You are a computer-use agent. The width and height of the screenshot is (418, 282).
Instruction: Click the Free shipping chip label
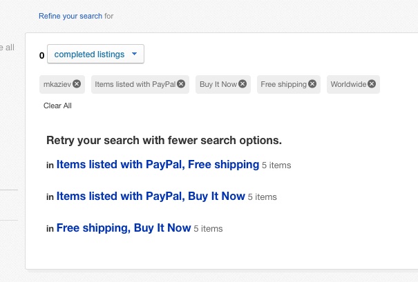point(283,84)
